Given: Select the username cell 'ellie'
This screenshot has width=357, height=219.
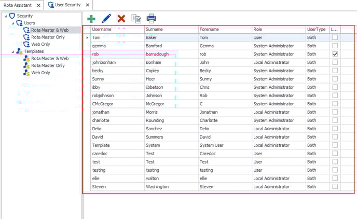Looking at the screenshot, I should point(117,178).
